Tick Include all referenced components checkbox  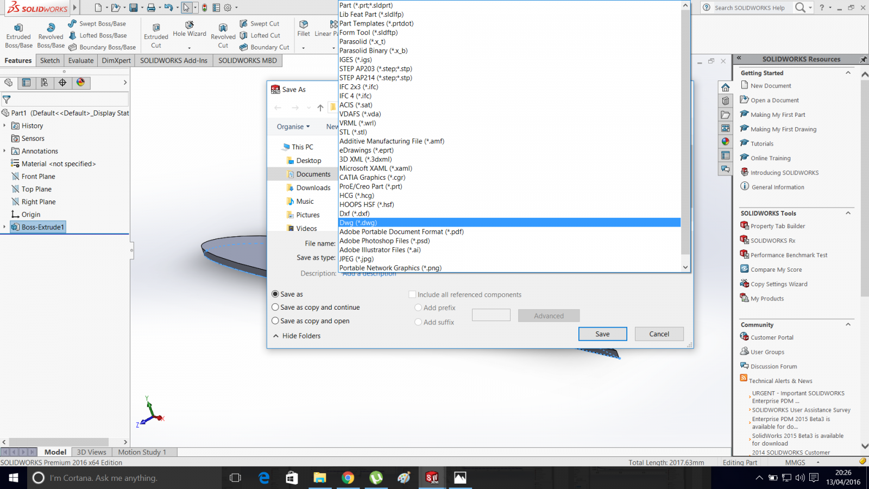(x=412, y=294)
